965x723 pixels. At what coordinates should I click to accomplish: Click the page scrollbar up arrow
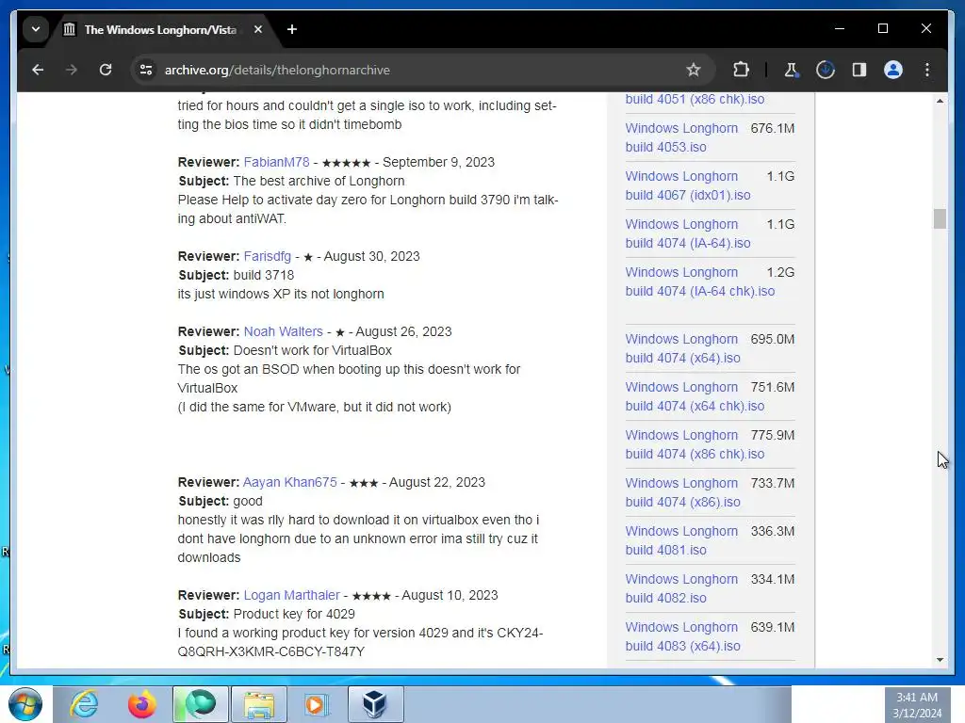(x=940, y=100)
